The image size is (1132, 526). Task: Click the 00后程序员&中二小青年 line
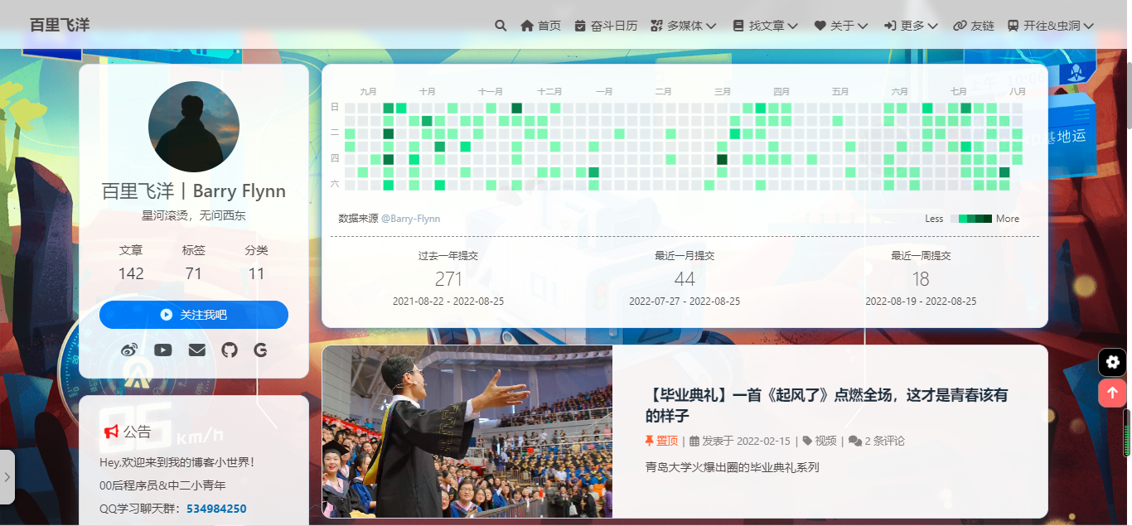(162, 485)
